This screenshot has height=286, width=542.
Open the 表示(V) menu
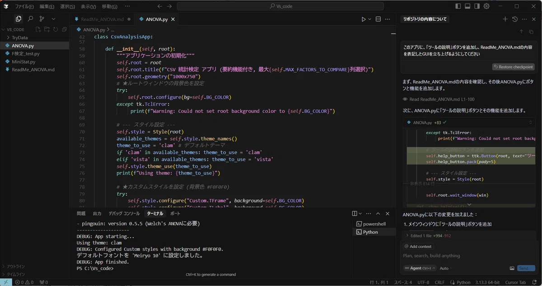(88, 6)
